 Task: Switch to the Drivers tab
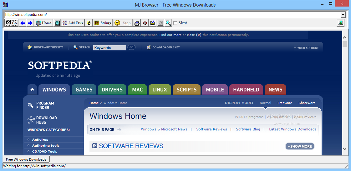click(x=112, y=90)
